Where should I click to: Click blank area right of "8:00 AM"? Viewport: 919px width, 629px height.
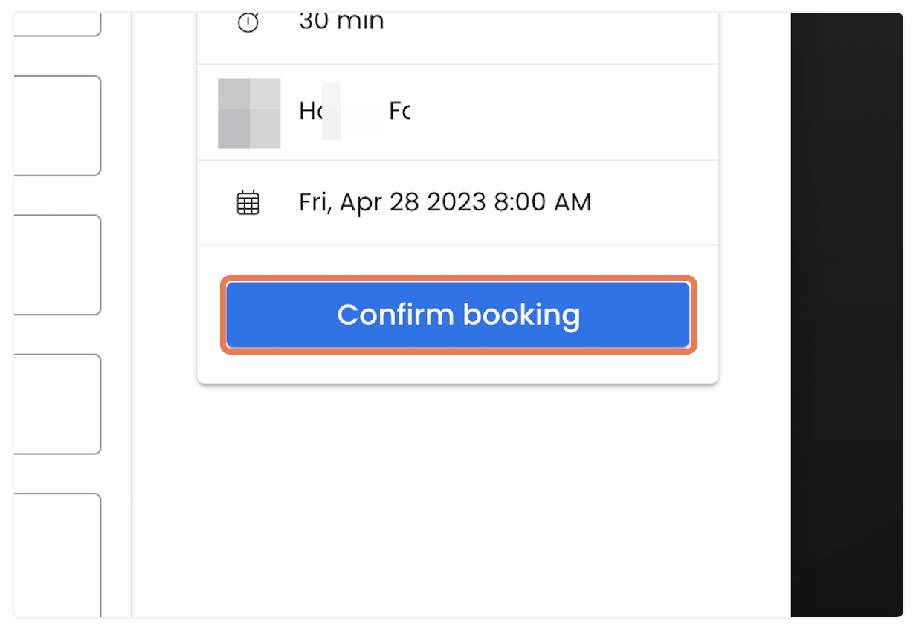coord(654,202)
